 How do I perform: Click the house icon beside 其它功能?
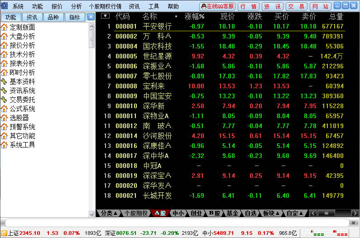pos(4,136)
